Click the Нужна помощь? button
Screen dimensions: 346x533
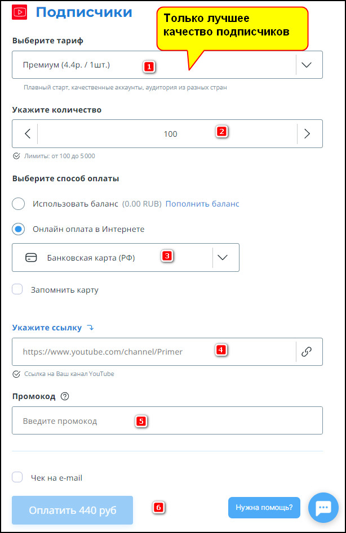(264, 508)
